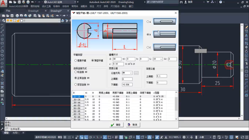Click workspace switching gear in status bar
The image size is (249, 140).
click(x=184, y=137)
